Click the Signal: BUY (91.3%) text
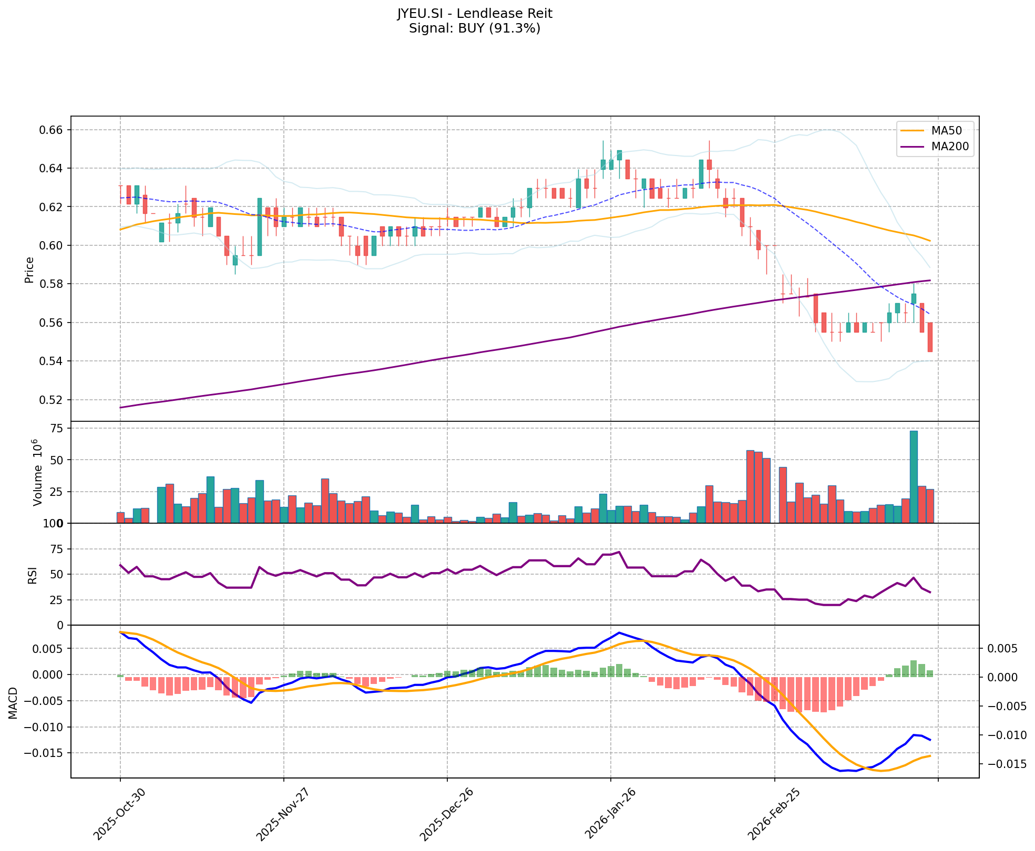Viewport: 1035px width, 851px height. (x=474, y=28)
